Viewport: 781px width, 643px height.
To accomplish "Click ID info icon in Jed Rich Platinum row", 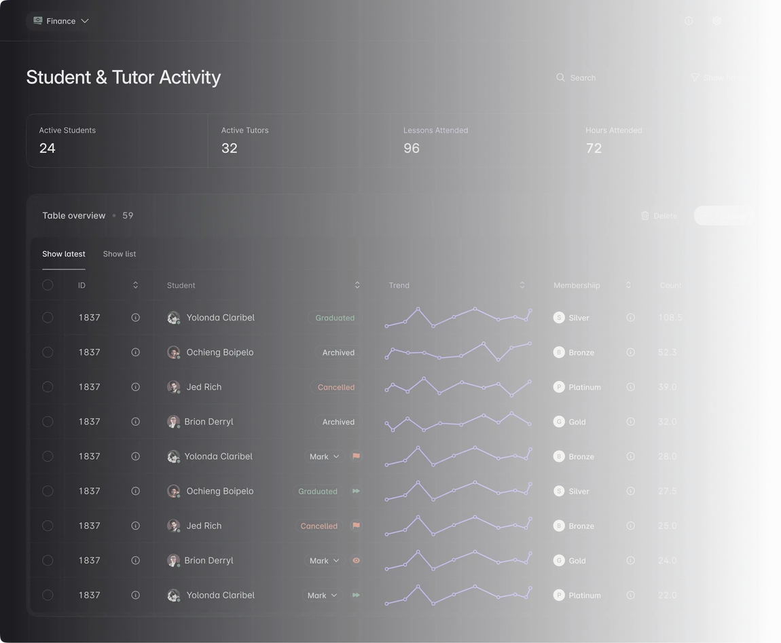I will [x=135, y=387].
